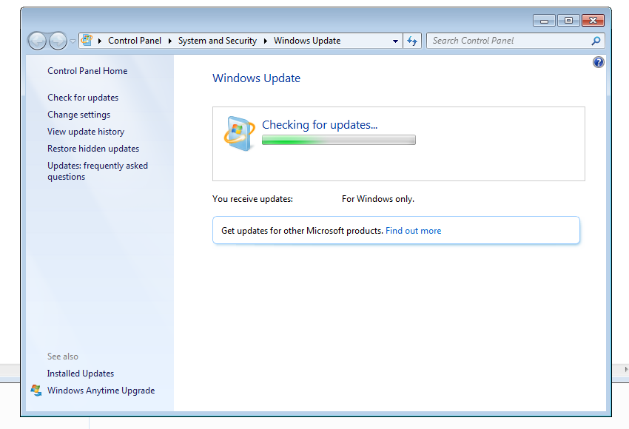The image size is (629, 429).
Task: Click the Back navigation arrow
Action: pos(37,41)
